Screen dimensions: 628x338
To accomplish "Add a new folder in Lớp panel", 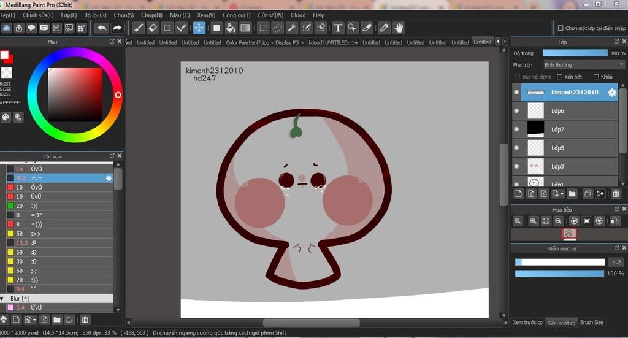I will [572, 194].
